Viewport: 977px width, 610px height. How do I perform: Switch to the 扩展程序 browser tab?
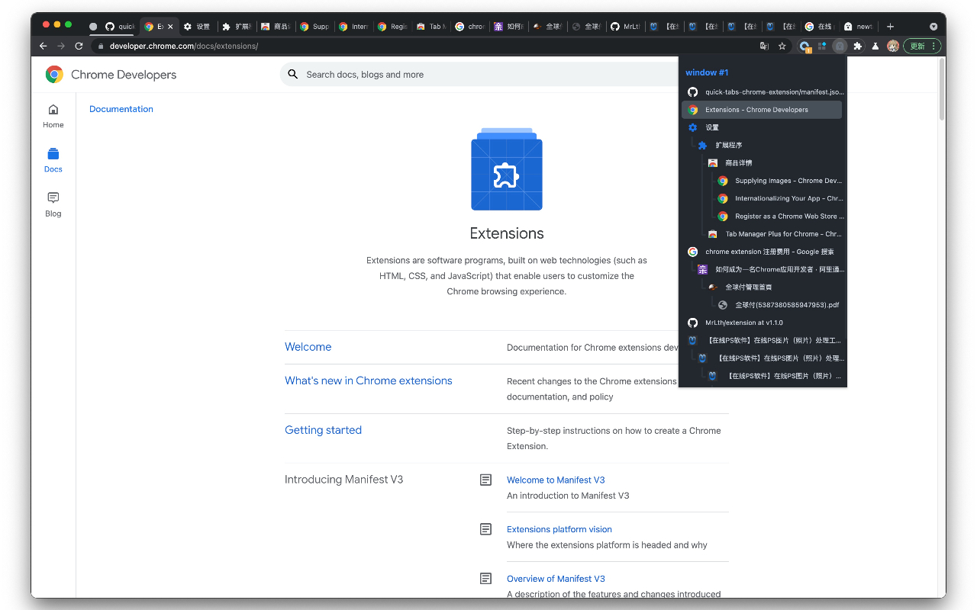click(236, 26)
